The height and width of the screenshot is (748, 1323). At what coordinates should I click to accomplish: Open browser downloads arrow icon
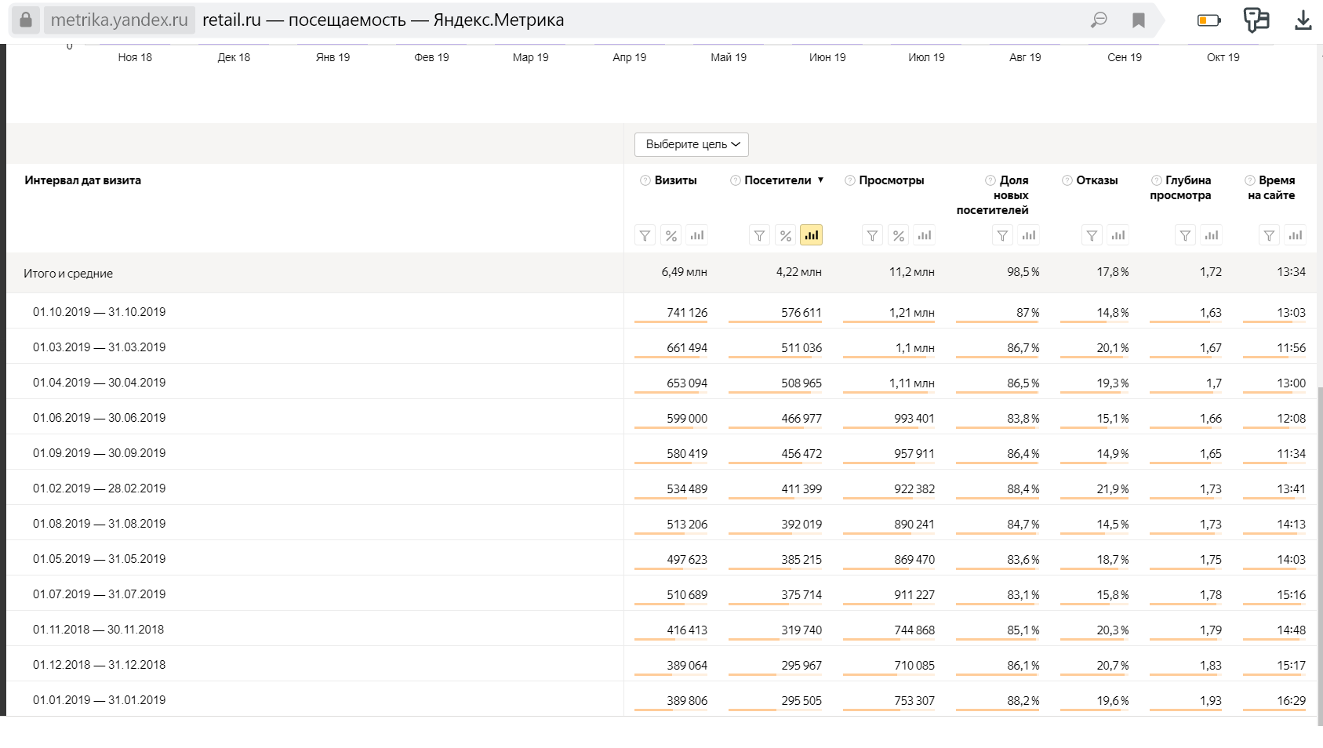1303,20
